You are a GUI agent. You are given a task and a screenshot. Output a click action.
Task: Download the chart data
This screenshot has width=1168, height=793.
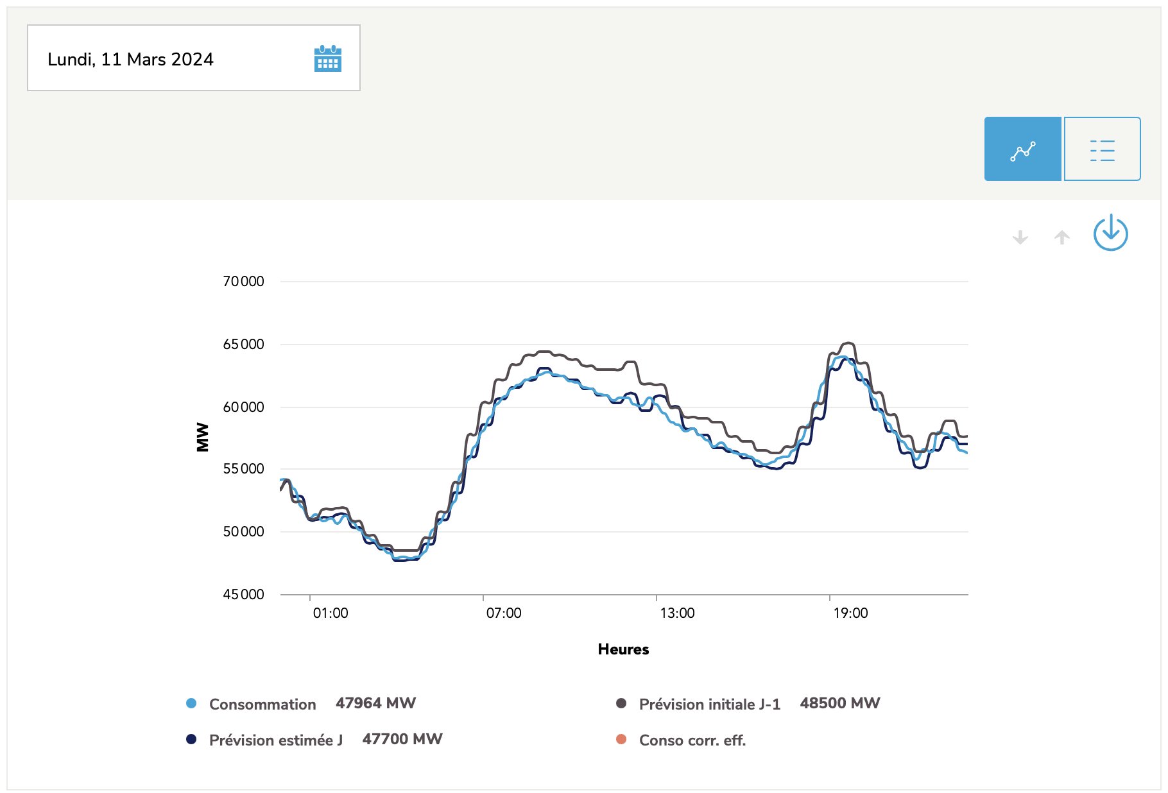click(x=1110, y=233)
